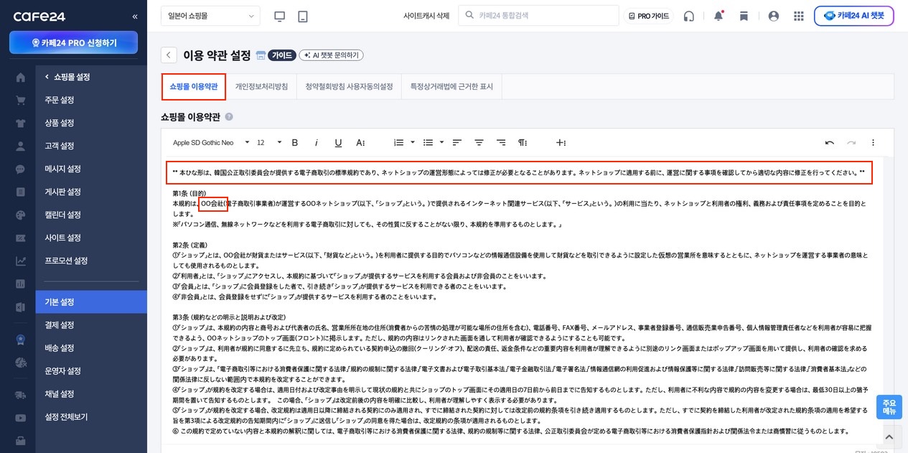Open the notifications bell icon
Viewport: 908px width, 453px height.
click(x=719, y=16)
